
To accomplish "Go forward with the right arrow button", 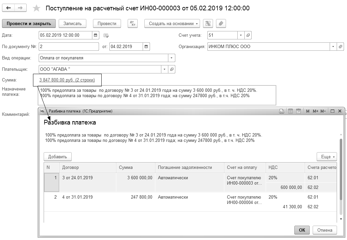I will [x=20, y=8].
